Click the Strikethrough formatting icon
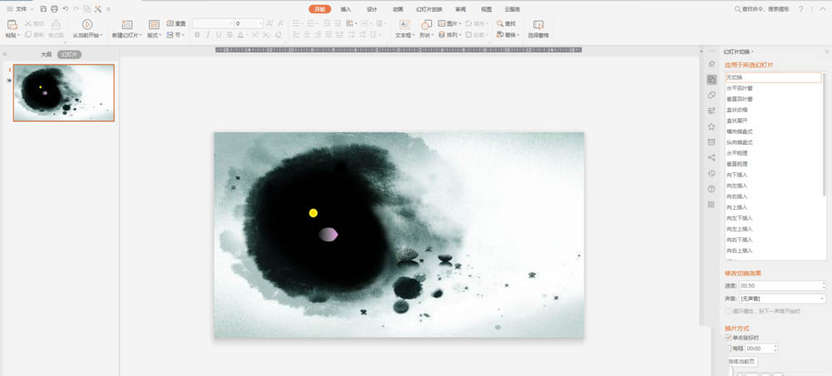832x376 pixels. pos(230,35)
